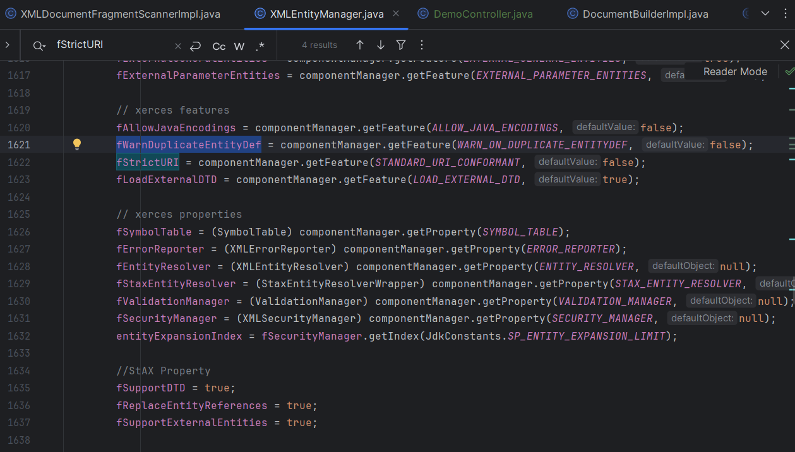
Task: Close the XMLEntityManager.java tab
Action: pyautogui.click(x=396, y=13)
